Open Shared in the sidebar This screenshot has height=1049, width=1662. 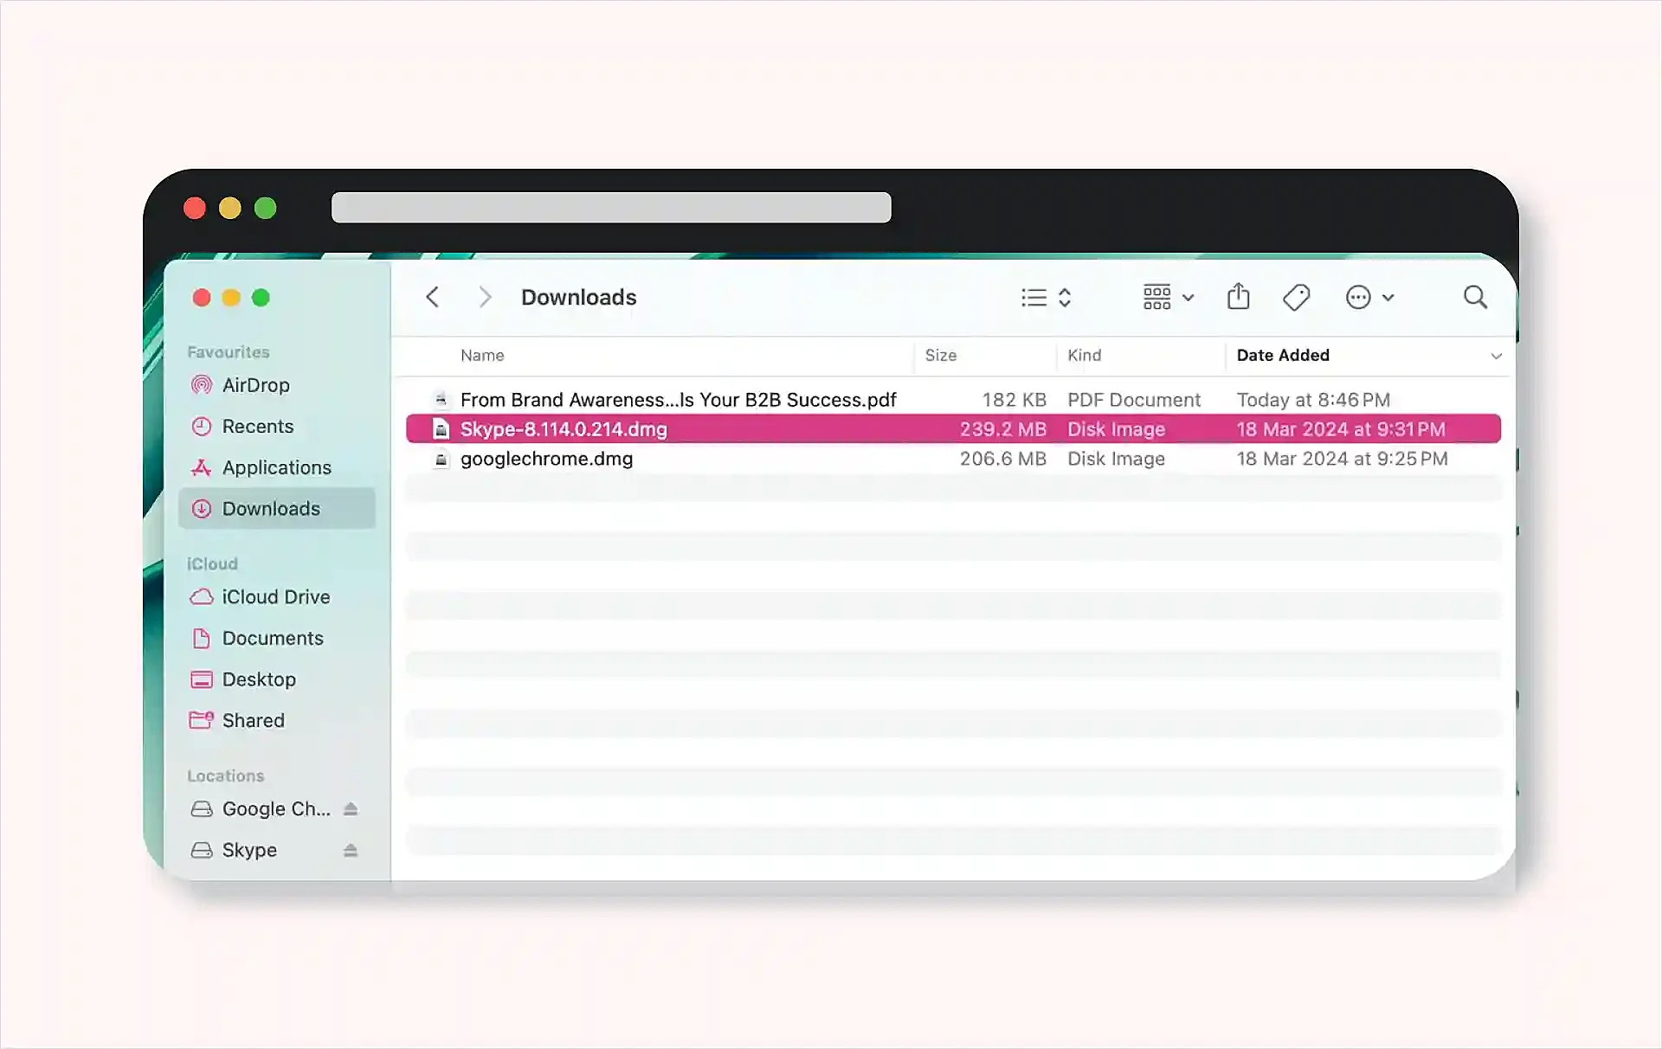277,721
